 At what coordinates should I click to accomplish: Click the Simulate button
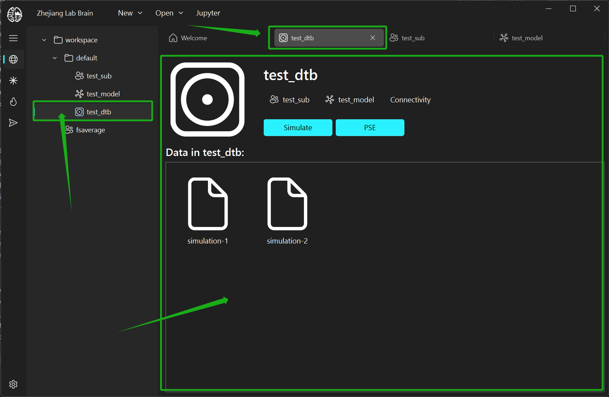[x=298, y=127]
